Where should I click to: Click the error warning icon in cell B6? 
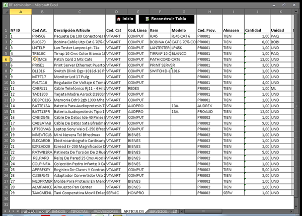(x=35, y=59)
